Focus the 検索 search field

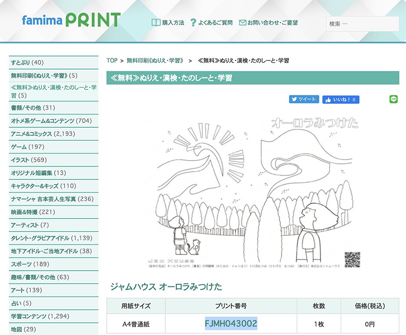pyautogui.click(x=362, y=24)
